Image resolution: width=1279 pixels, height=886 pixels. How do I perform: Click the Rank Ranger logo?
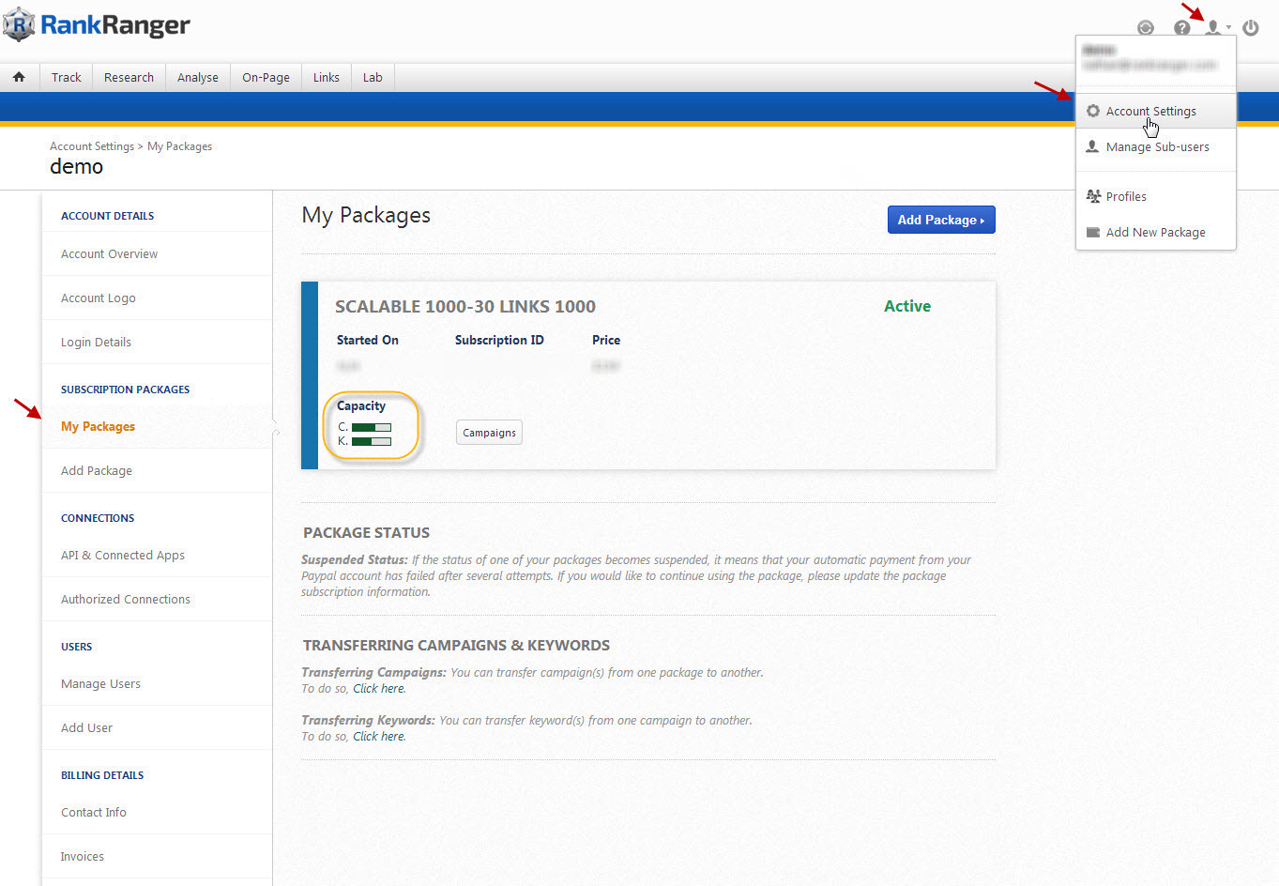coord(97,25)
